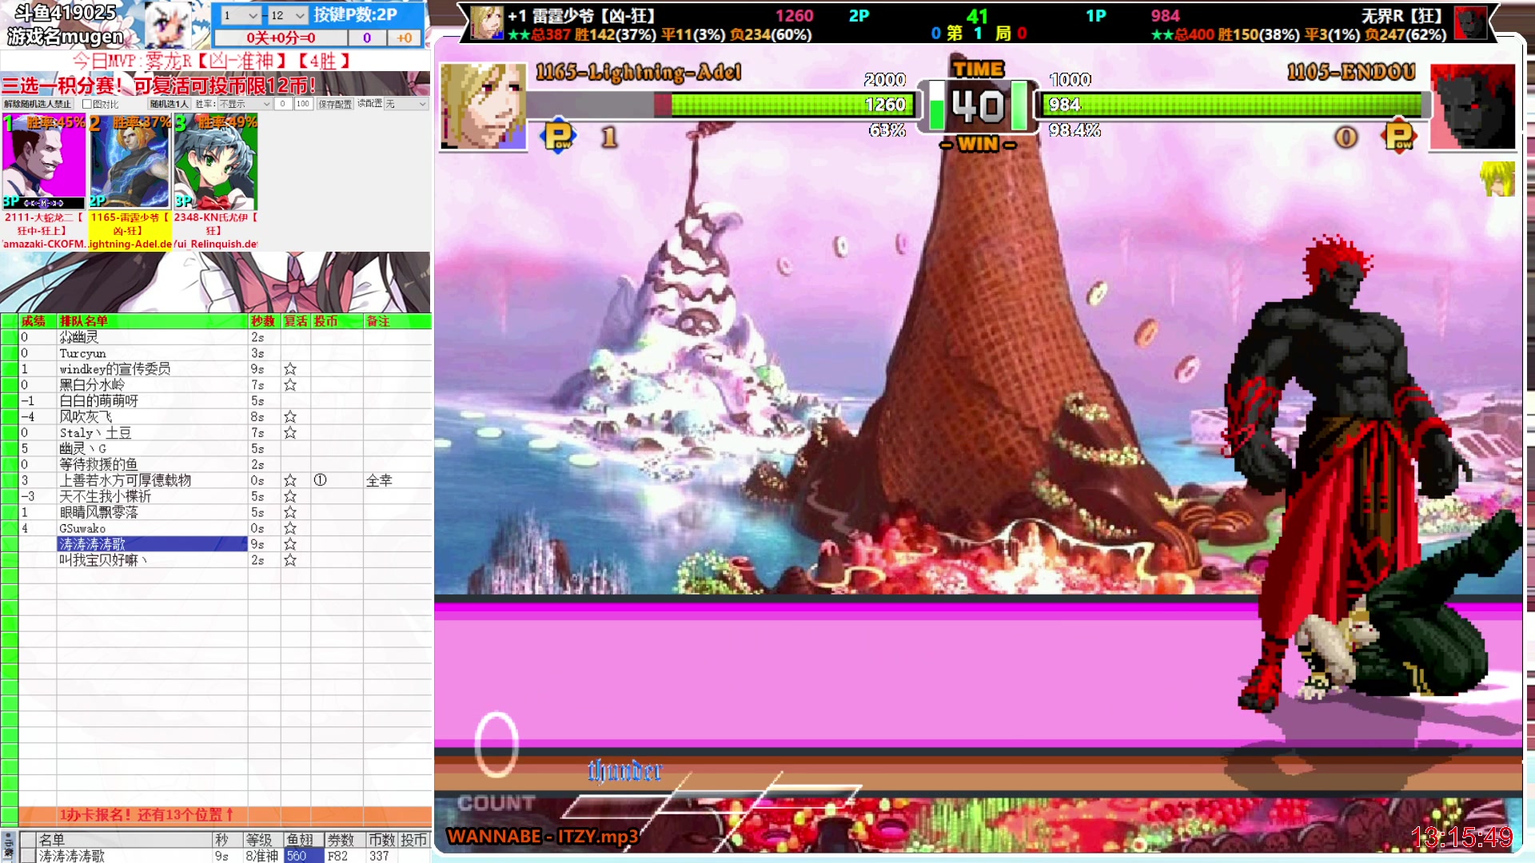Click revive star for 天不生我小襟祈
This screenshot has width=1535, height=863.
[x=290, y=496]
